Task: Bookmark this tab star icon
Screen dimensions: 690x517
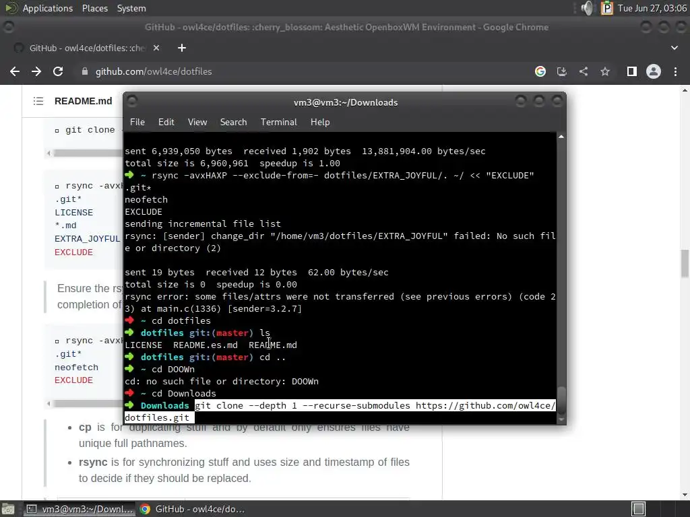Action: [605, 71]
